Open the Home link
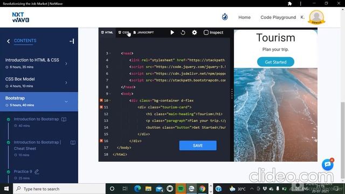345x194 pixels. pyautogui.click(x=244, y=17)
